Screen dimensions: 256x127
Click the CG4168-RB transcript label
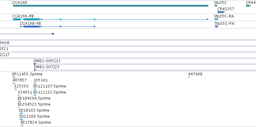point(23,16)
